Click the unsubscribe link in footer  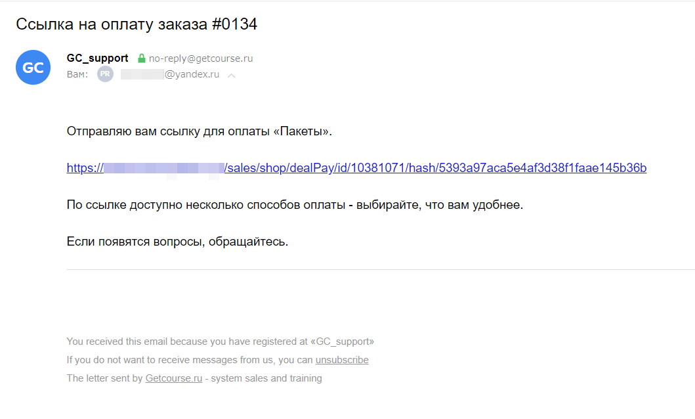point(342,360)
